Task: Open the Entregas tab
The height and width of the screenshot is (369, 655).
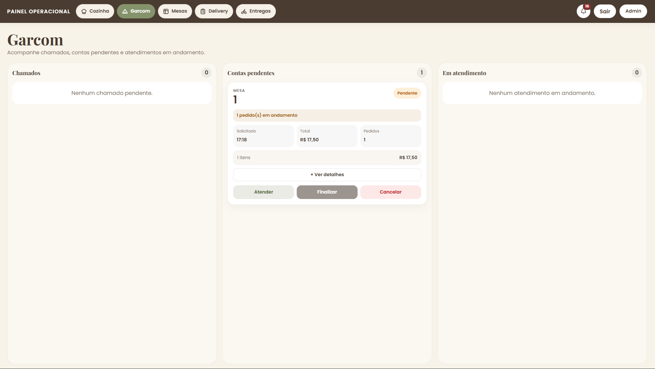Action: coord(256,11)
